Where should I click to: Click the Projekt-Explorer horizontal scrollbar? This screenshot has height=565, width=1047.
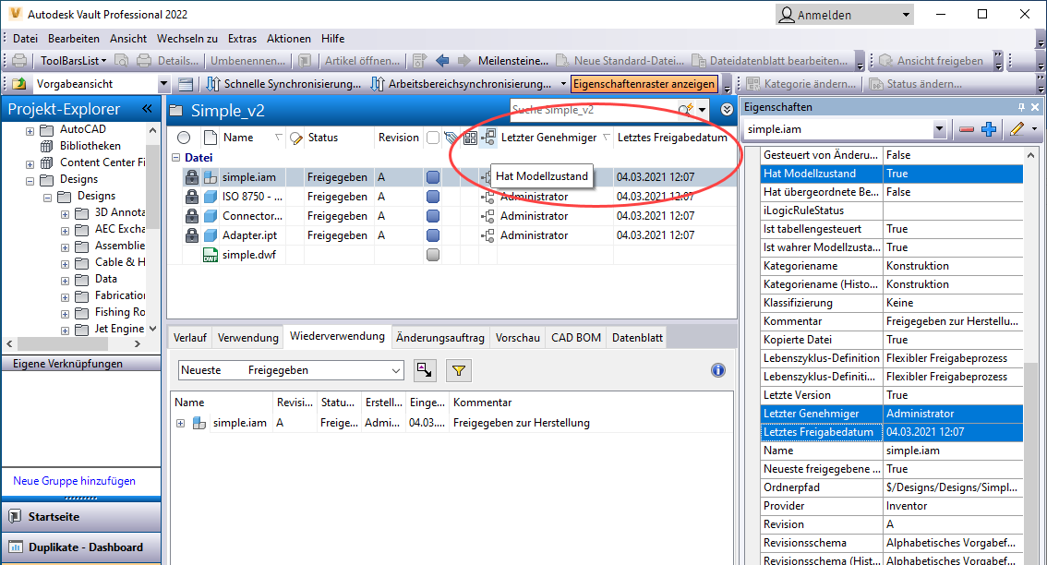pyautogui.click(x=74, y=344)
